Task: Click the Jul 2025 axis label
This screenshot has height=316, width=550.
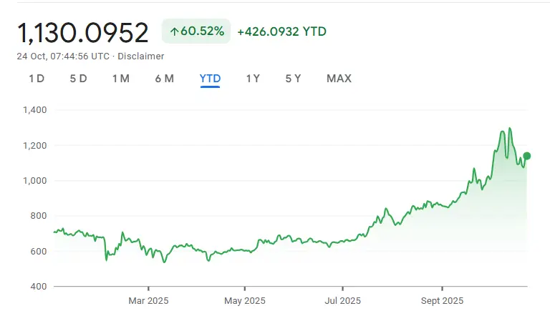Action: (341, 300)
